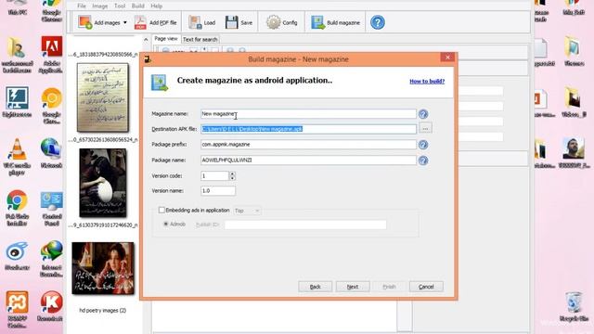Select the handwritten poetry page thumbnail
This screenshot has width=594, height=334.
click(103, 97)
